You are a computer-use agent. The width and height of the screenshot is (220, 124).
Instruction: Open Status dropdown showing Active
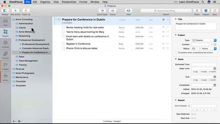(x=207, y=49)
